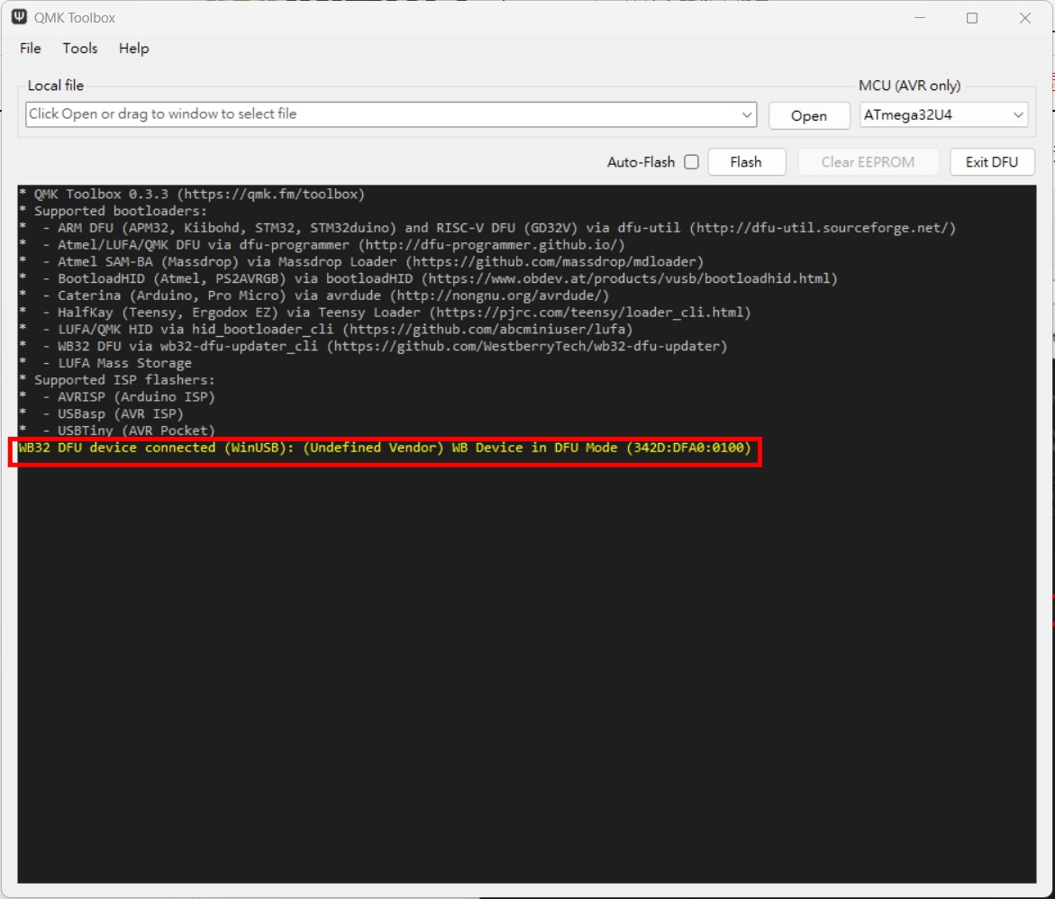Click the 'LUFA/QMK HID' log line
This screenshot has width=1055, height=899.
(x=325, y=329)
